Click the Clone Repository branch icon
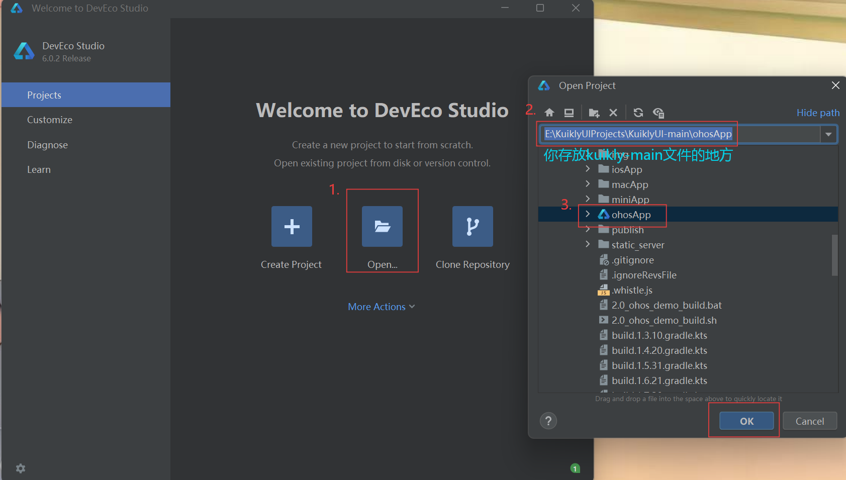The width and height of the screenshot is (846, 480). tap(473, 226)
